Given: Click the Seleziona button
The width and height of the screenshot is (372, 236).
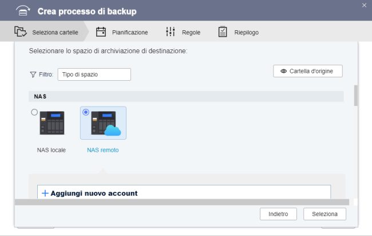Looking at the screenshot, I should click(x=324, y=214).
